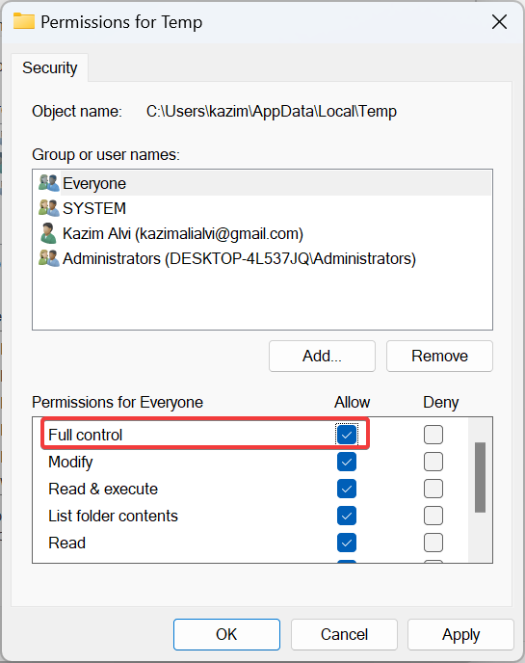The width and height of the screenshot is (525, 663).
Task: Click the Read permission label
Action: coord(66,543)
